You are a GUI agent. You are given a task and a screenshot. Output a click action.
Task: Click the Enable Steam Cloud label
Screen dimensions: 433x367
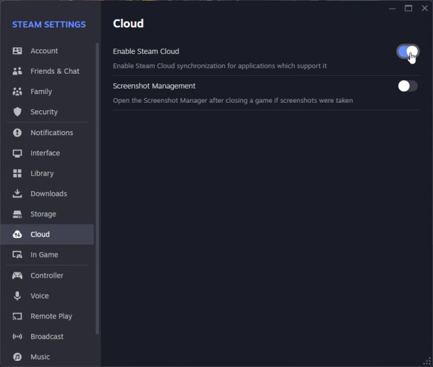pyautogui.click(x=146, y=51)
